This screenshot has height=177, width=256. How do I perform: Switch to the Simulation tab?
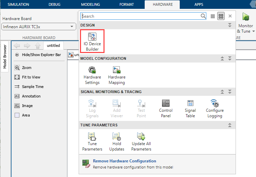(18, 4)
